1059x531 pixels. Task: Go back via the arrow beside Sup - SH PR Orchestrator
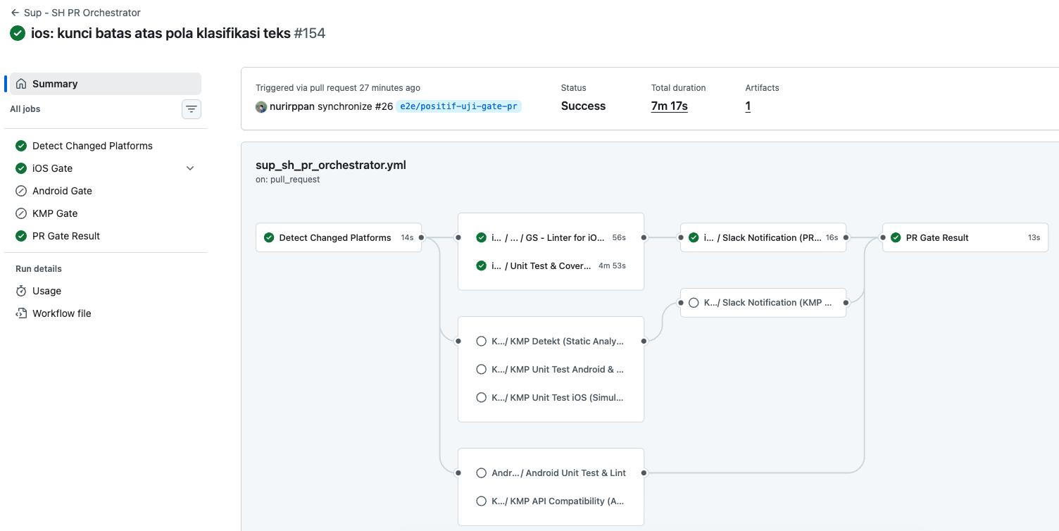pos(15,13)
